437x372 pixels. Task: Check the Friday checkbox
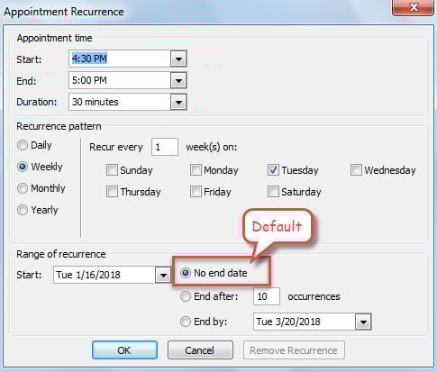click(196, 192)
